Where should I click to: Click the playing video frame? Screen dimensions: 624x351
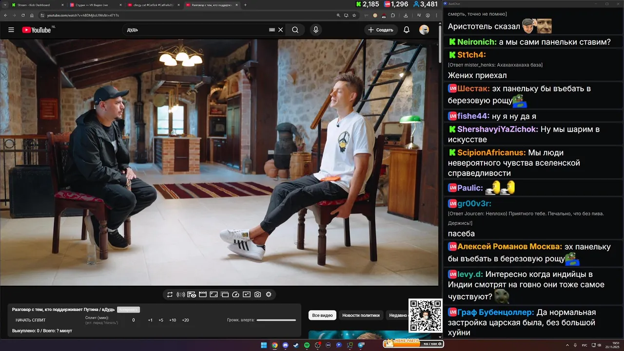(219, 162)
